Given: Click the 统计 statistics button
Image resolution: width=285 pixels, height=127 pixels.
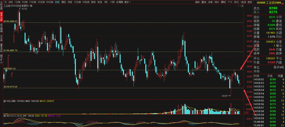Looking at the screenshot, I should 217,2.
